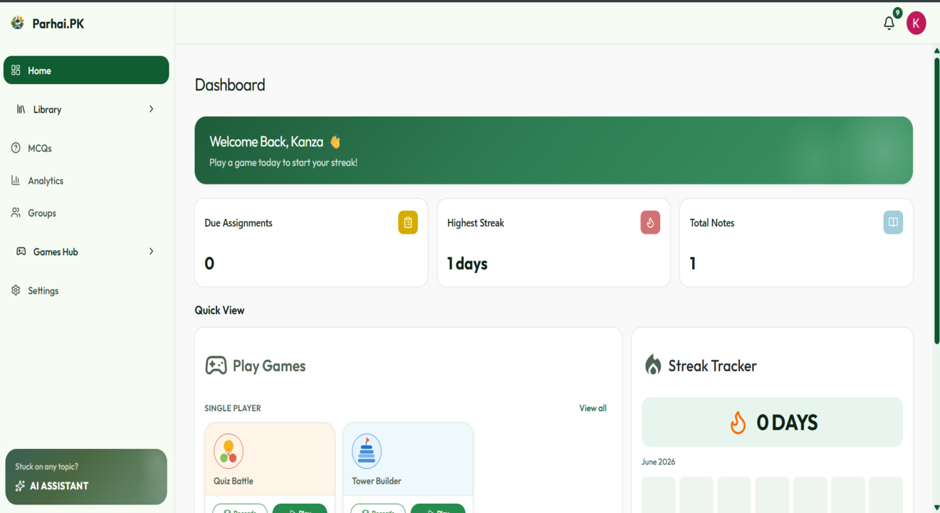The height and width of the screenshot is (513, 940).
Task: Click the scrollbar up arrow
Action: pos(936,51)
